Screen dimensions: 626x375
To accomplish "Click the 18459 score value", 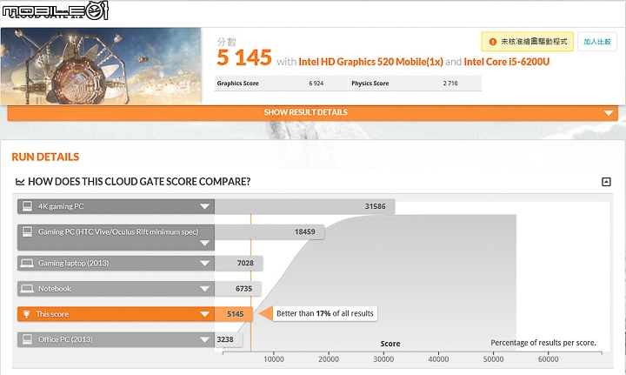I will point(304,231).
